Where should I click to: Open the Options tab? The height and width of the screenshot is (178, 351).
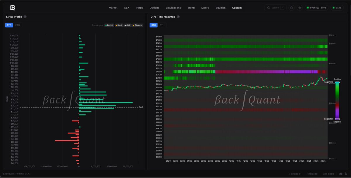point(154,8)
